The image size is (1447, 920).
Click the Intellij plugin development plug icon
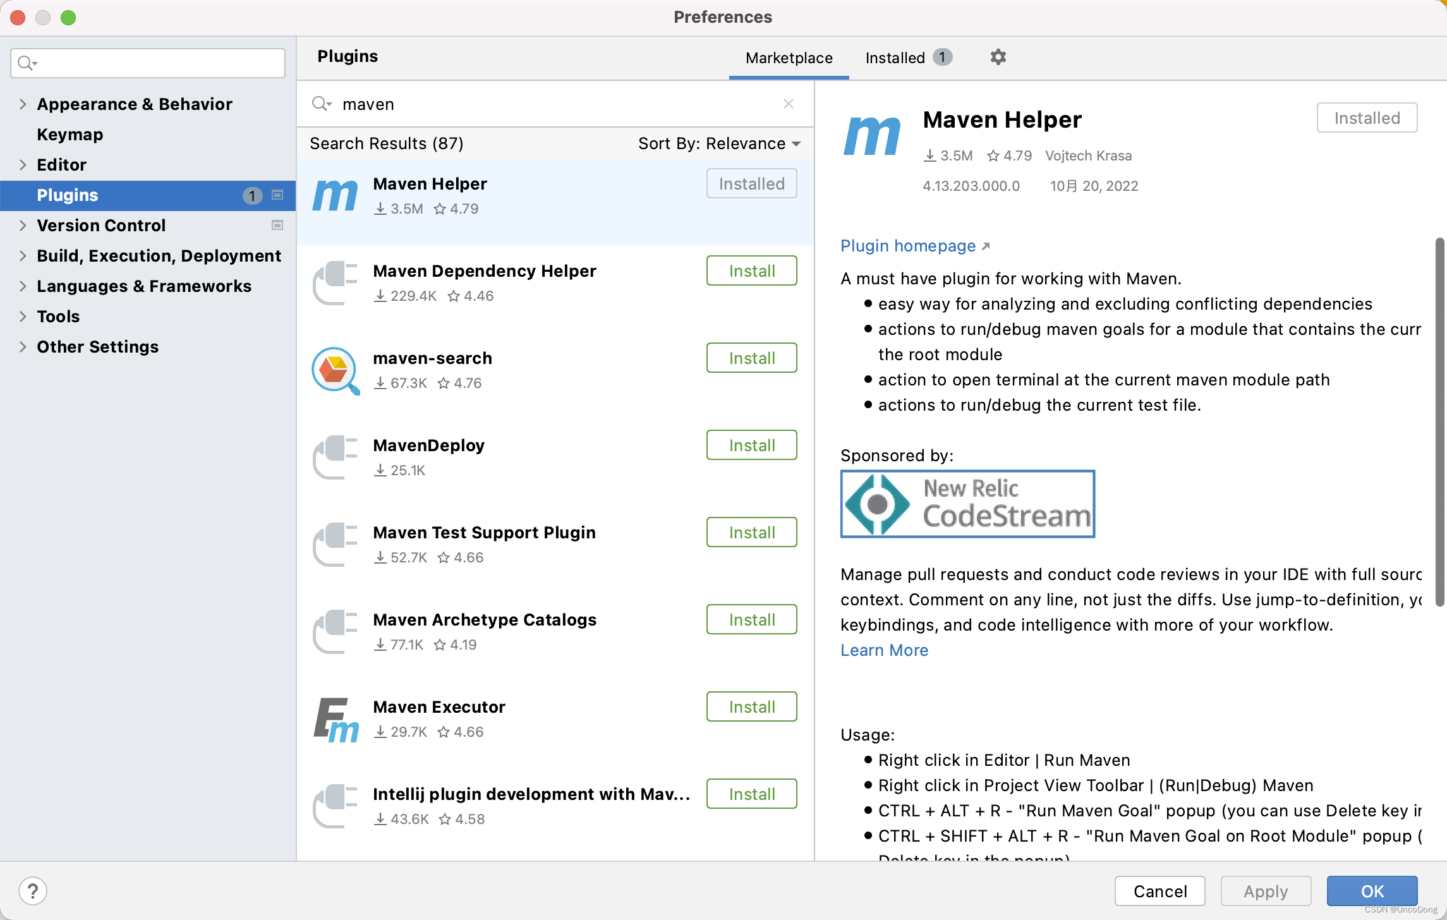point(336,806)
